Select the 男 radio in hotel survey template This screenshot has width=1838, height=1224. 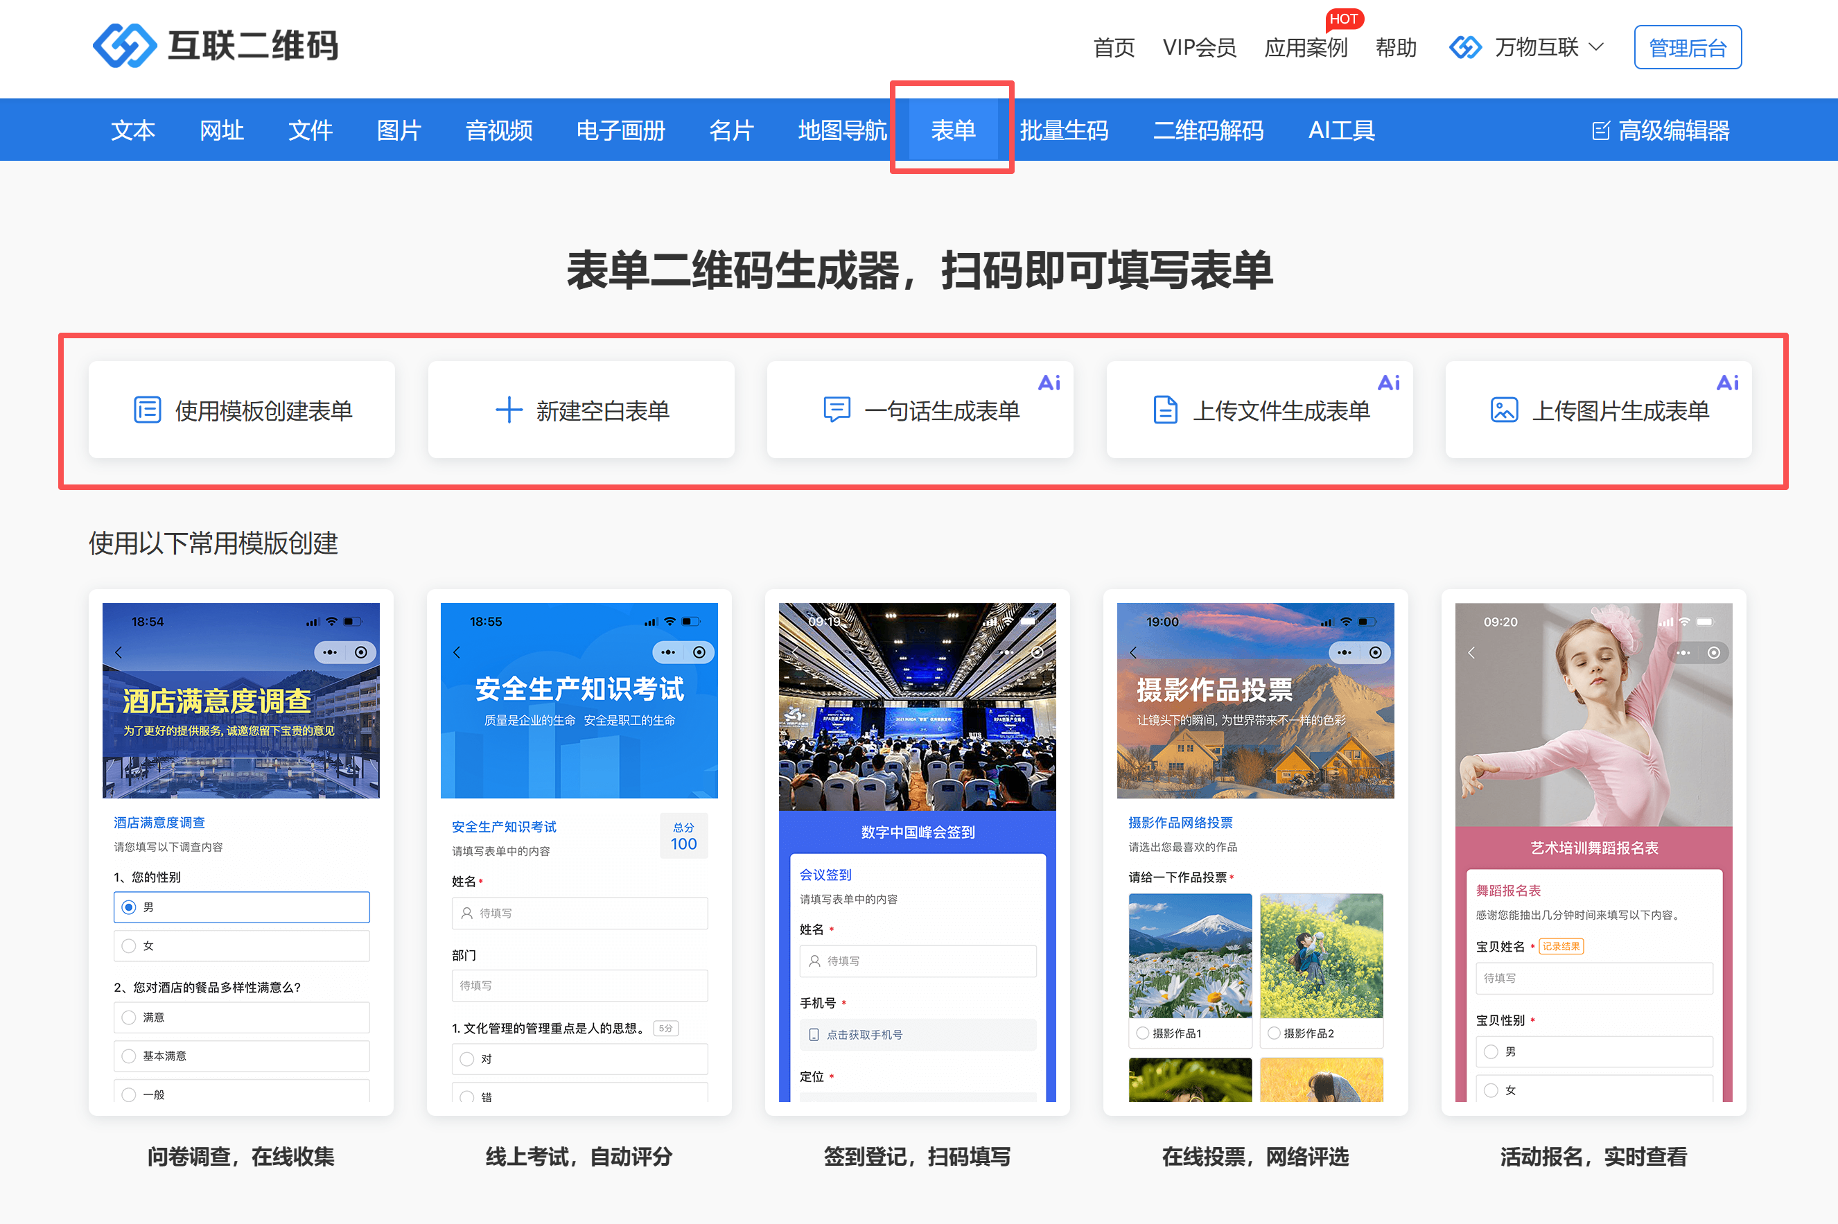coord(130,907)
